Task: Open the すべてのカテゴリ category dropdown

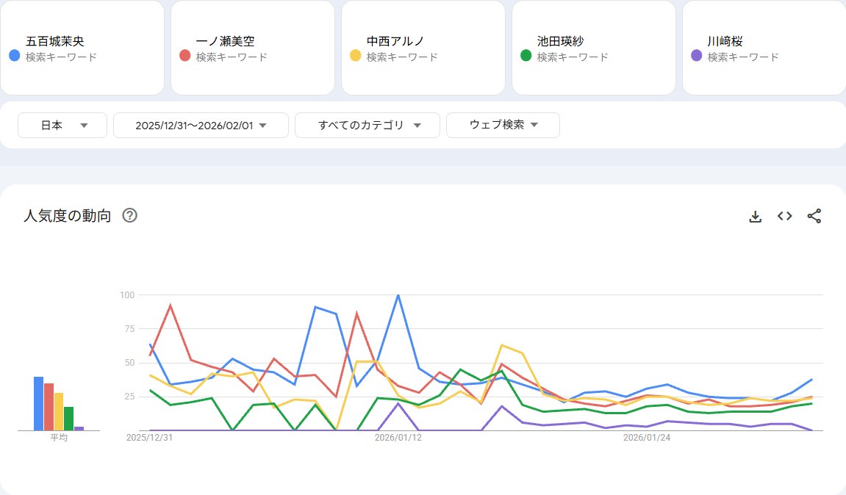Action: tap(368, 125)
